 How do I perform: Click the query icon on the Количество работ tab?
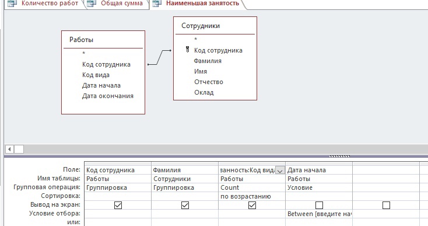[12, 4]
